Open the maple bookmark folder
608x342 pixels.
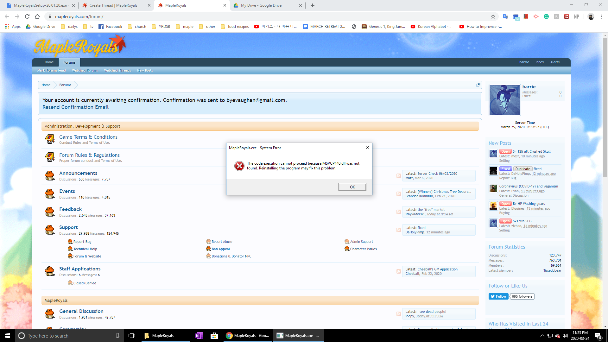coord(185,27)
